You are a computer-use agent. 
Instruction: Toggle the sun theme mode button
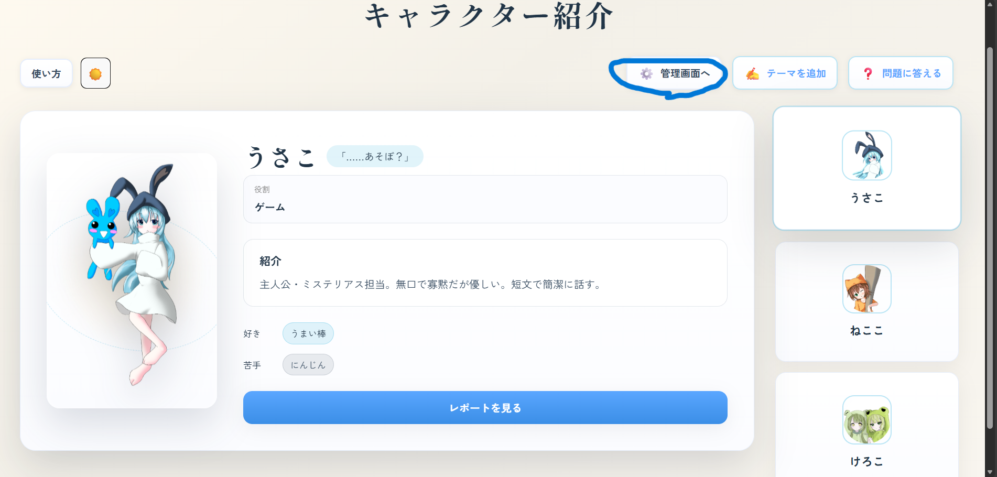(x=95, y=73)
